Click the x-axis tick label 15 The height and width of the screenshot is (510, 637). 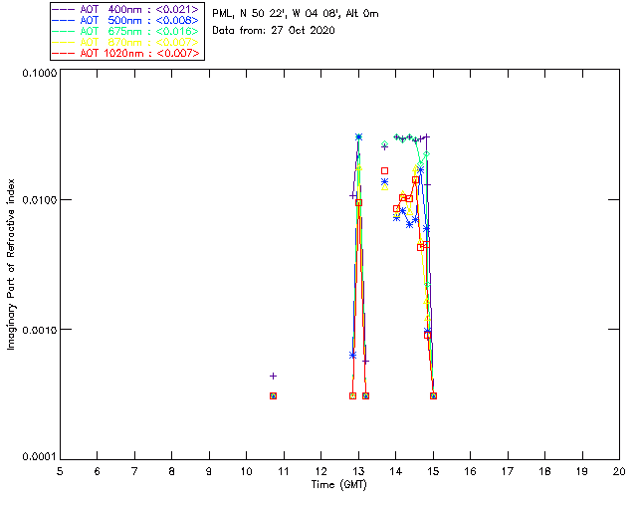[433, 471]
